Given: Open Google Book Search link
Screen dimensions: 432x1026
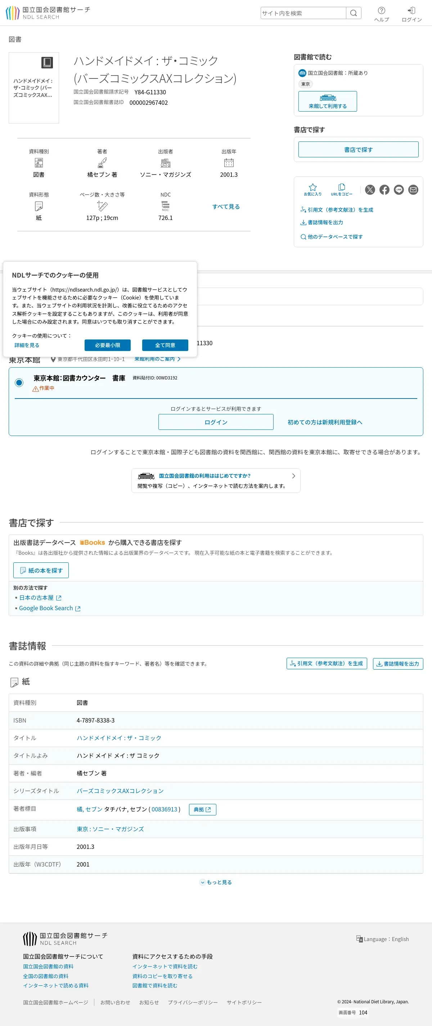Looking at the screenshot, I should [50, 608].
